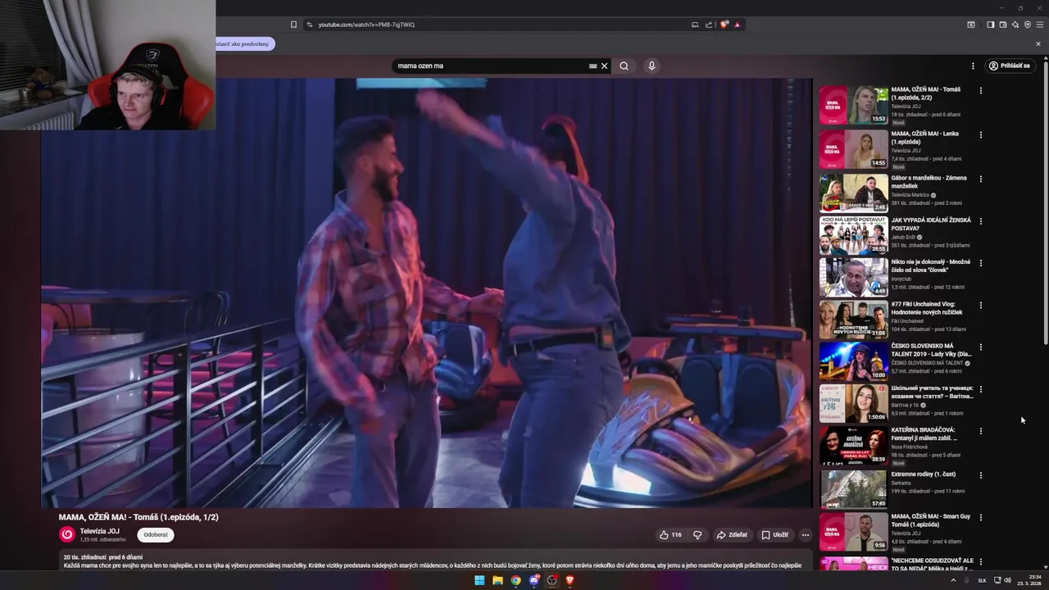Open Windows Start menu

pyautogui.click(x=479, y=580)
